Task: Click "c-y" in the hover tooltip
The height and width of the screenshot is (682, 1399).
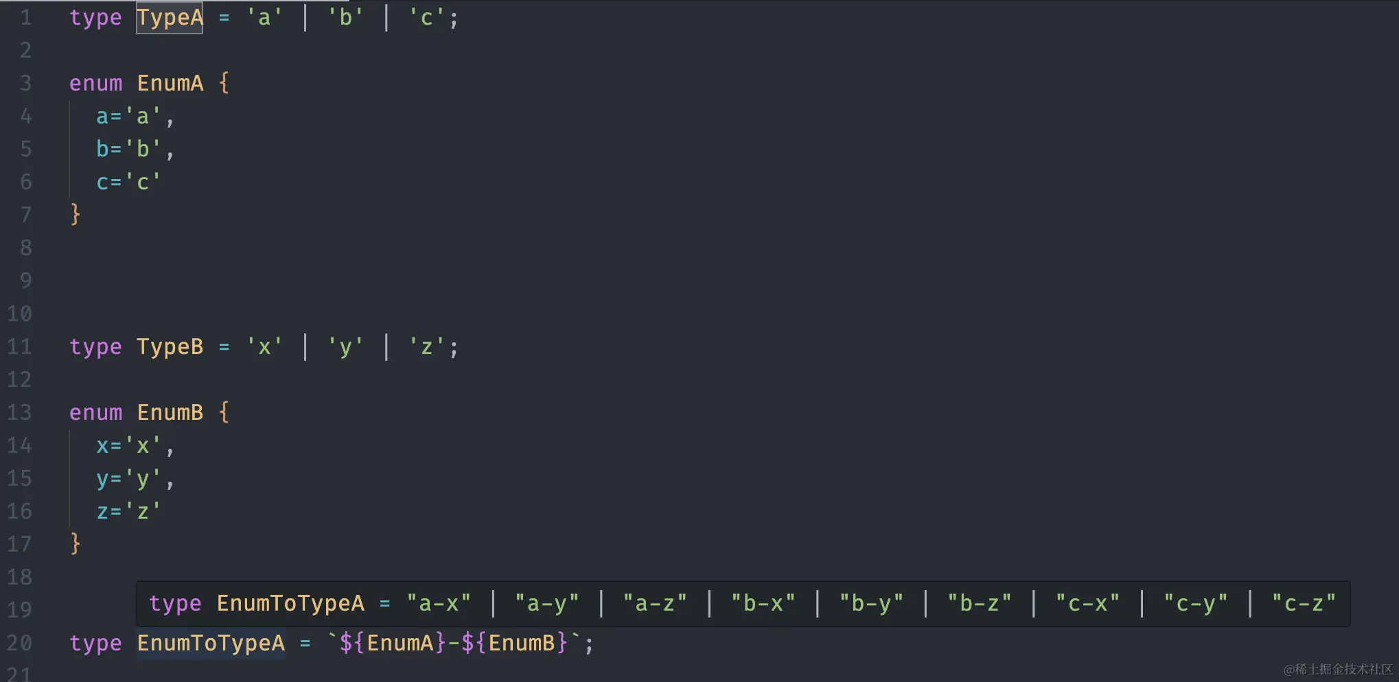Action: point(1196,604)
